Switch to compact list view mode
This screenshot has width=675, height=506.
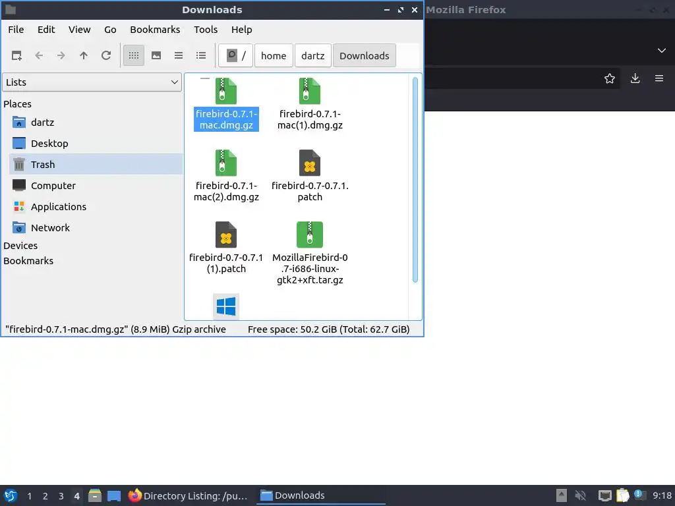[179, 55]
